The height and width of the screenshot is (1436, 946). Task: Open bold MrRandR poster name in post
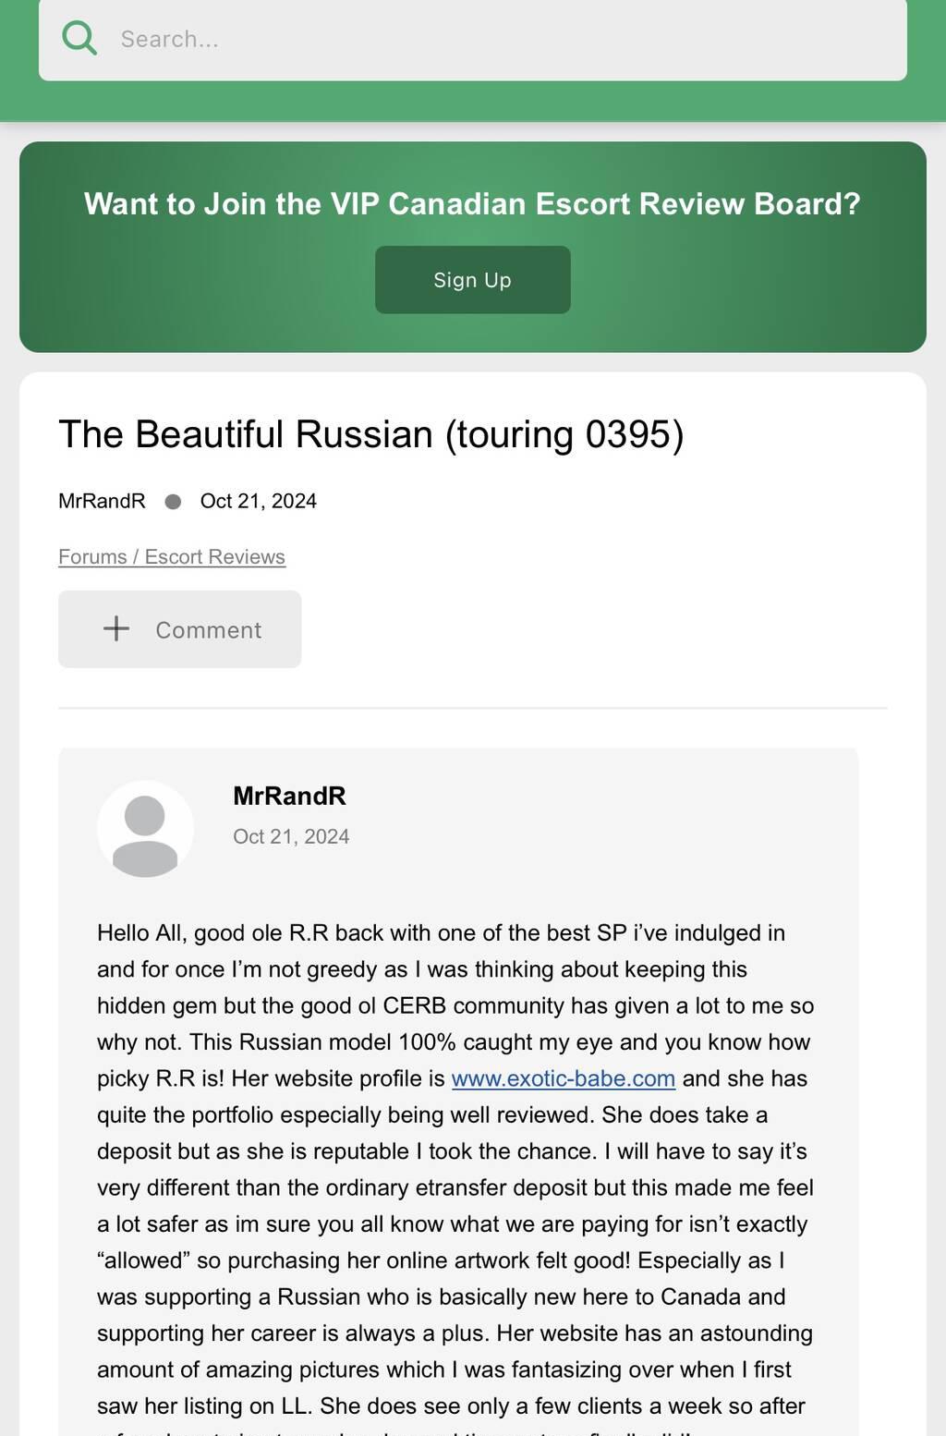[289, 796]
